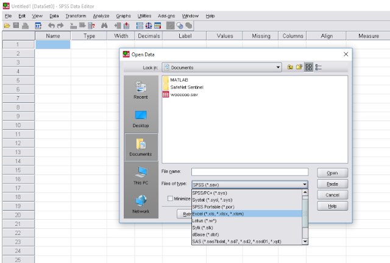Go to Network location in sidebar
The image size is (390, 263).
(141, 205)
